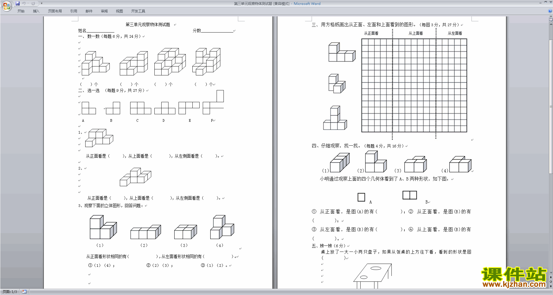Viewport: 553px width, 295px height.
Task: Open the 邮件 ribbon tab
Action: (89, 11)
